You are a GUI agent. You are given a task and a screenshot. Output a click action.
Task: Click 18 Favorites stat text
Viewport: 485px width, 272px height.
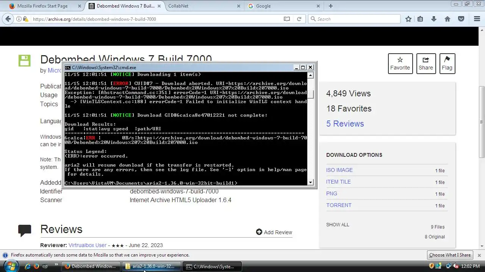tap(349, 109)
